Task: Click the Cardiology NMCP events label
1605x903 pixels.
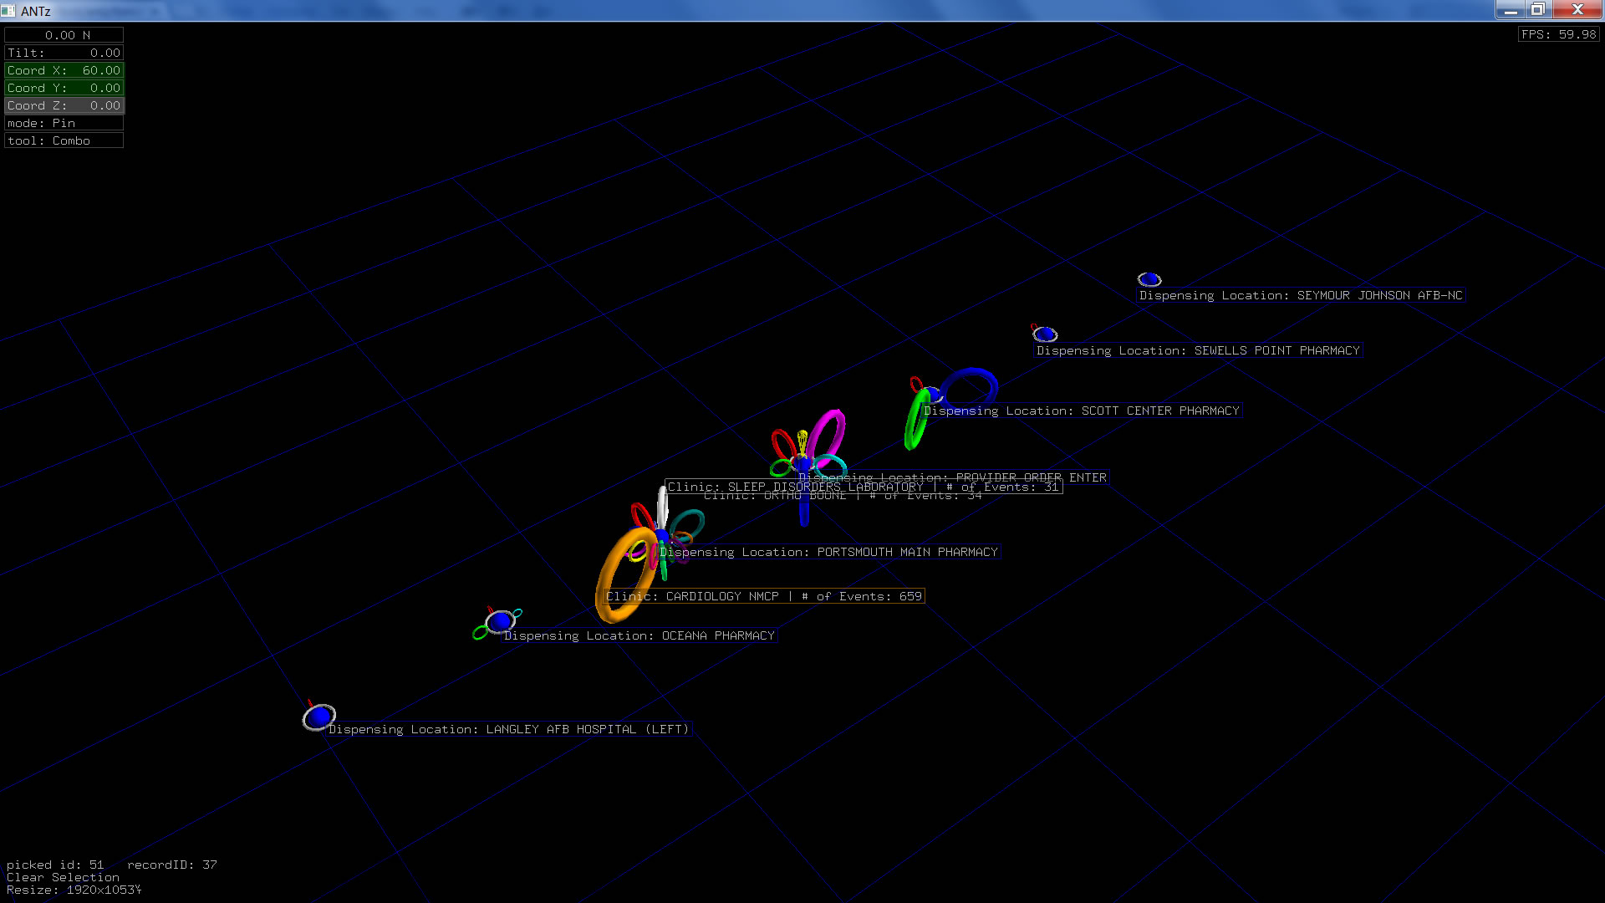Action: point(763,596)
